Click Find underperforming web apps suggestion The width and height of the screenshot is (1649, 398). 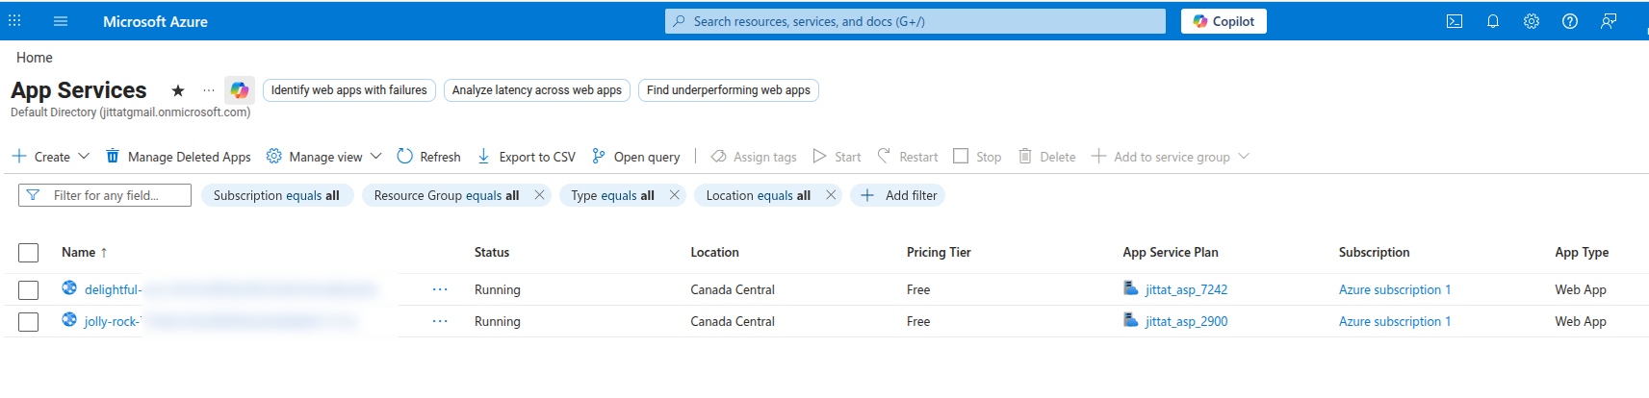point(729,90)
